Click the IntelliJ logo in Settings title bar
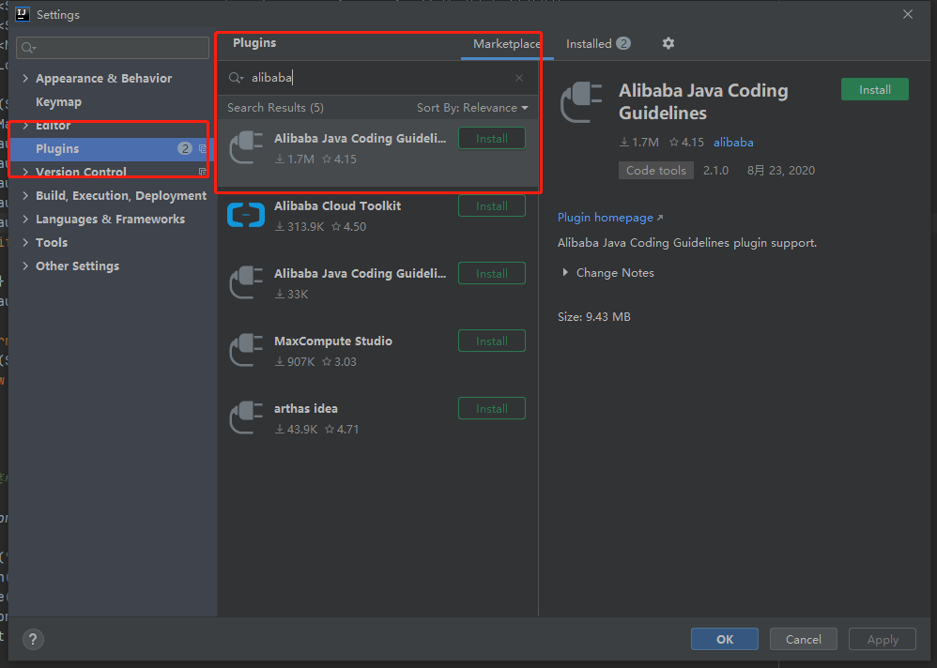This screenshot has width=937, height=668. pos(23,14)
